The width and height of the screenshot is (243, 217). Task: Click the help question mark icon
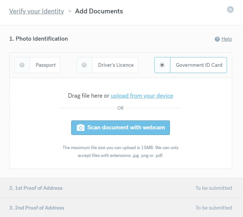[217, 39]
